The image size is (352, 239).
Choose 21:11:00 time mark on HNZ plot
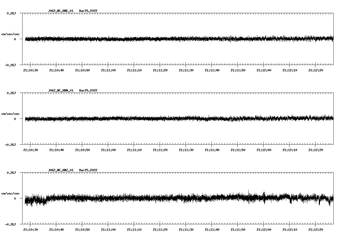point(108,230)
